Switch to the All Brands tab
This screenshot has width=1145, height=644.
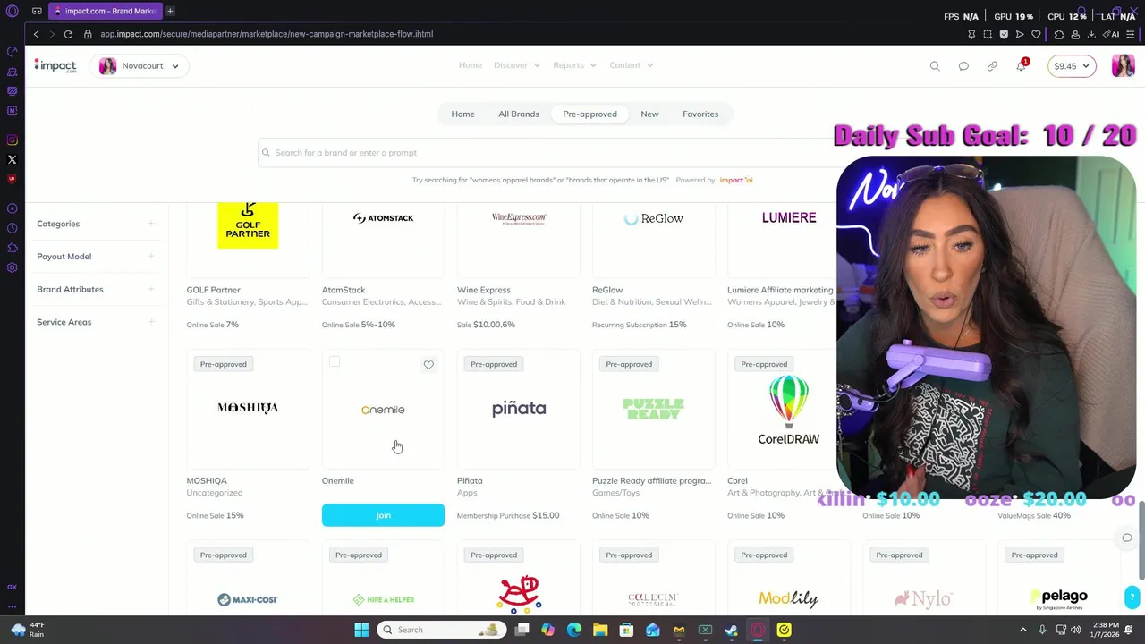tap(519, 114)
